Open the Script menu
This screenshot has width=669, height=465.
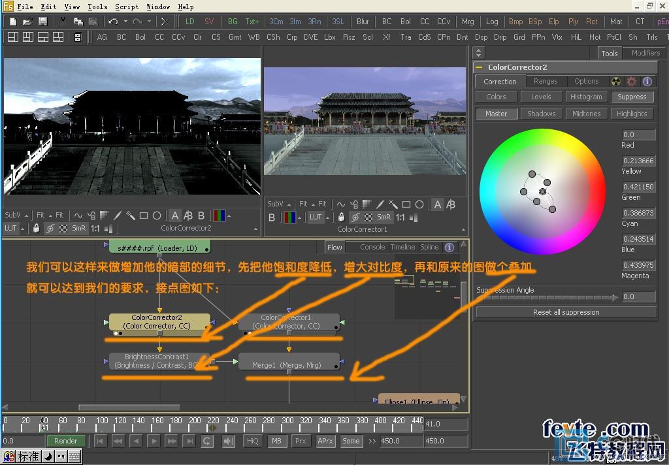click(x=127, y=7)
